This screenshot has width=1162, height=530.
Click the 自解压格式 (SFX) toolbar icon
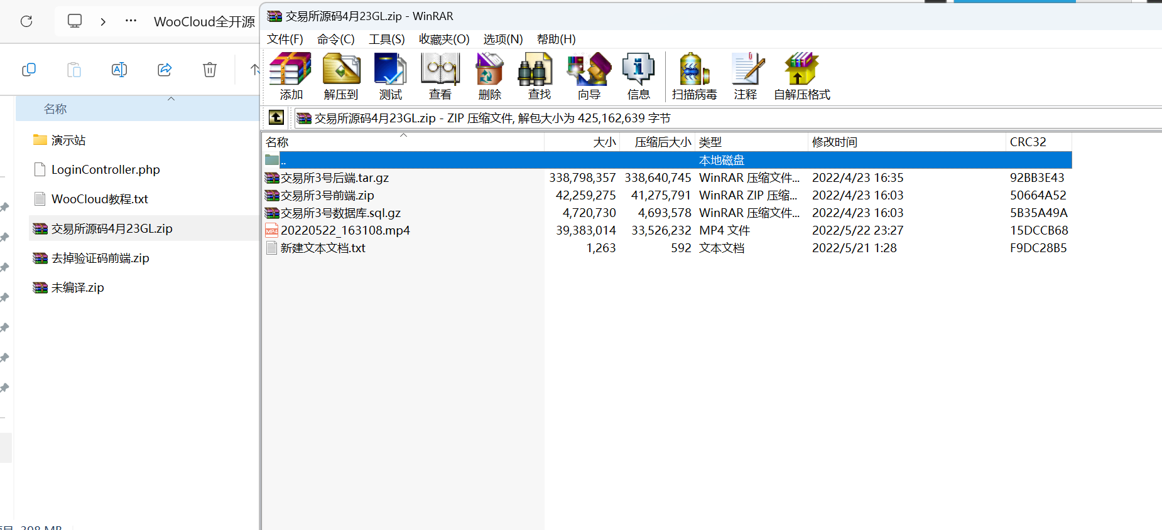[x=802, y=76]
